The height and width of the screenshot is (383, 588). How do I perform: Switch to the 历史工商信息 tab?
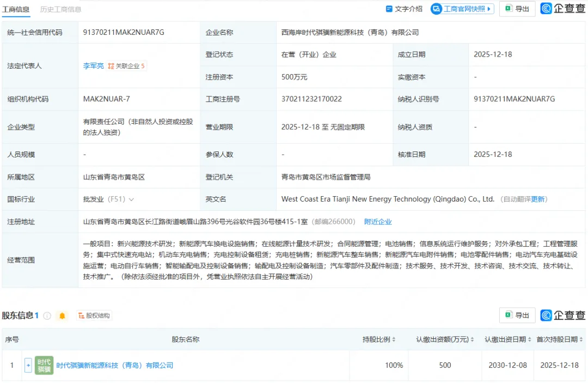tap(60, 9)
